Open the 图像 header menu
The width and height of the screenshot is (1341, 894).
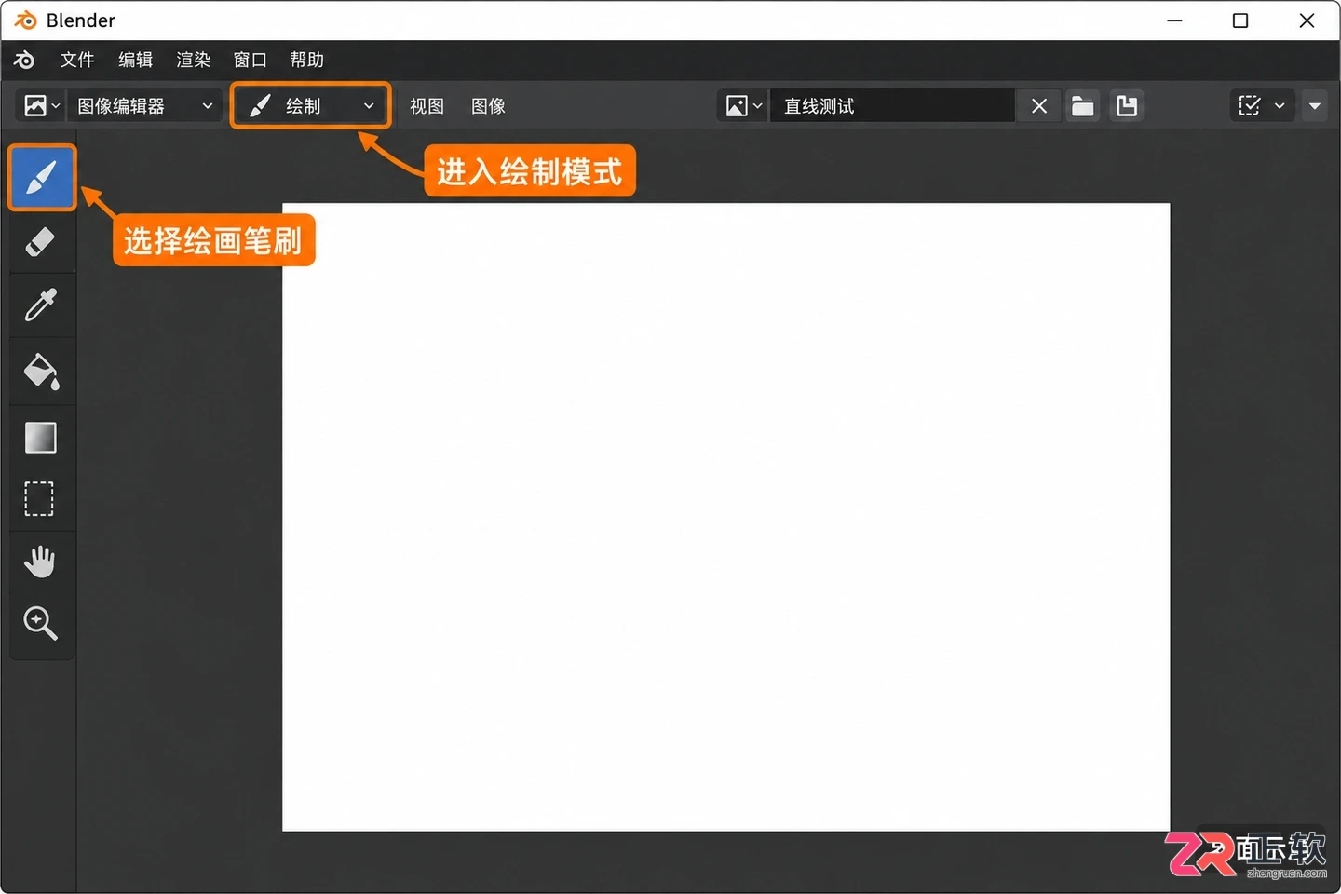pyautogui.click(x=488, y=106)
